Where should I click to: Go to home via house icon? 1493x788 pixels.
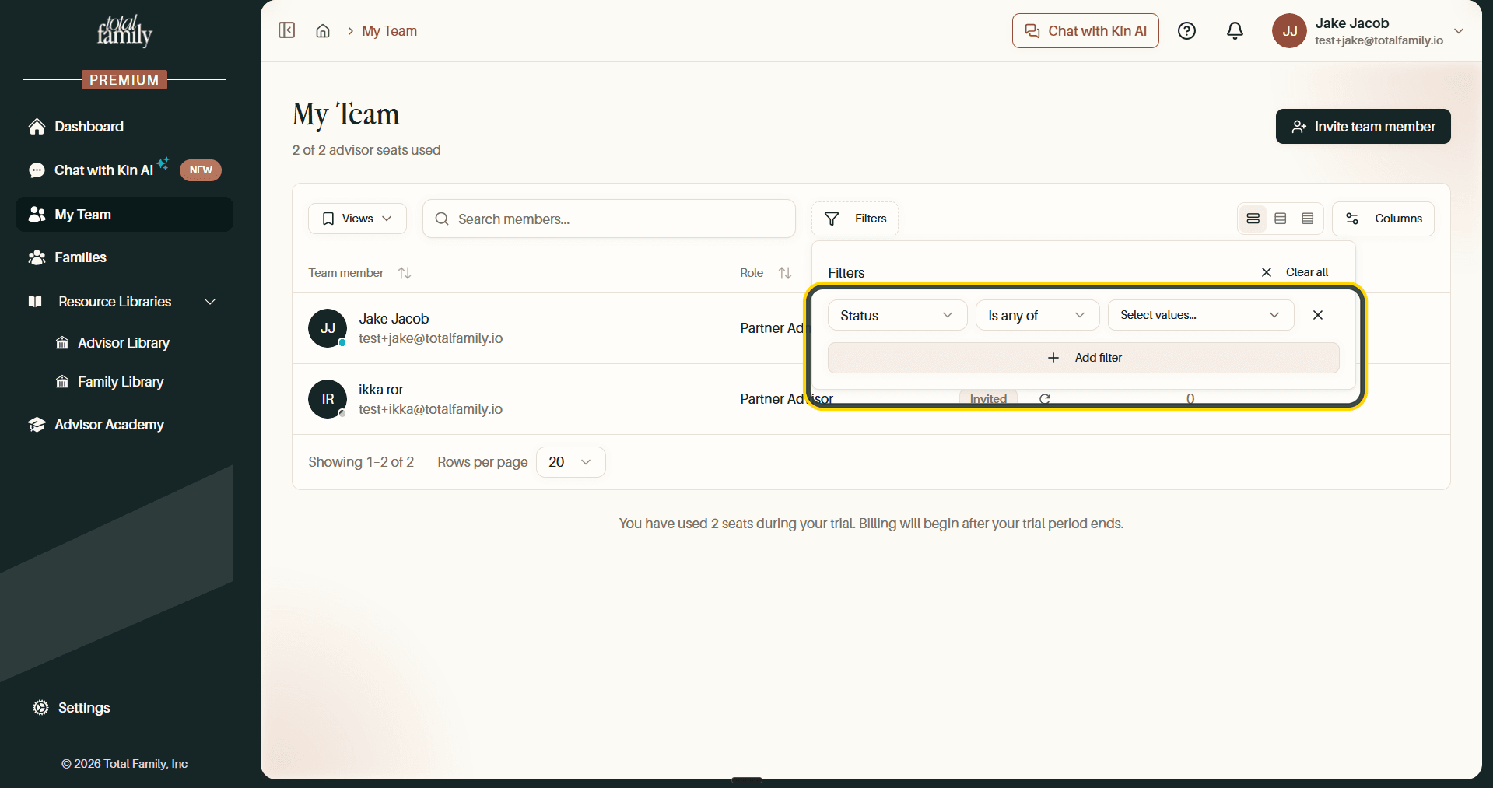coord(323,31)
